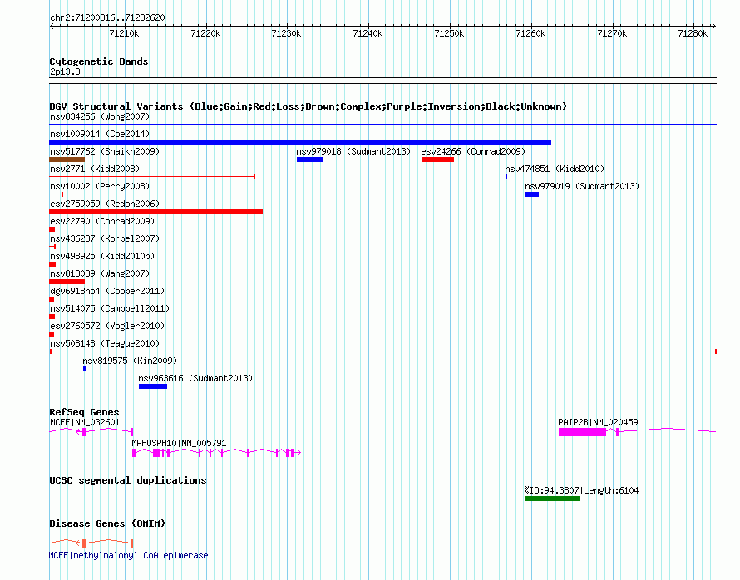Select the nsv963616 (Sudmant2013) blue bar

pos(153,386)
